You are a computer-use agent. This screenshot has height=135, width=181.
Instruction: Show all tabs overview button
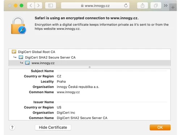[x=156, y=5]
